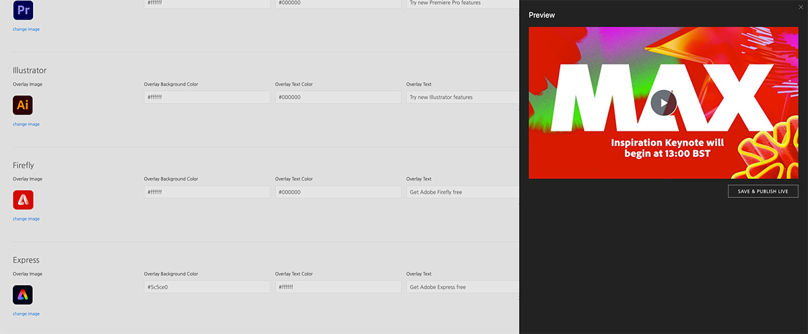Viewport: 808px width, 334px height.
Task: Click change image link under Firefly
Action: click(26, 219)
